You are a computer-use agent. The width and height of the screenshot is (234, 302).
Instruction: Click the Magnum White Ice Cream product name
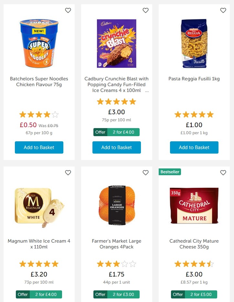click(39, 244)
